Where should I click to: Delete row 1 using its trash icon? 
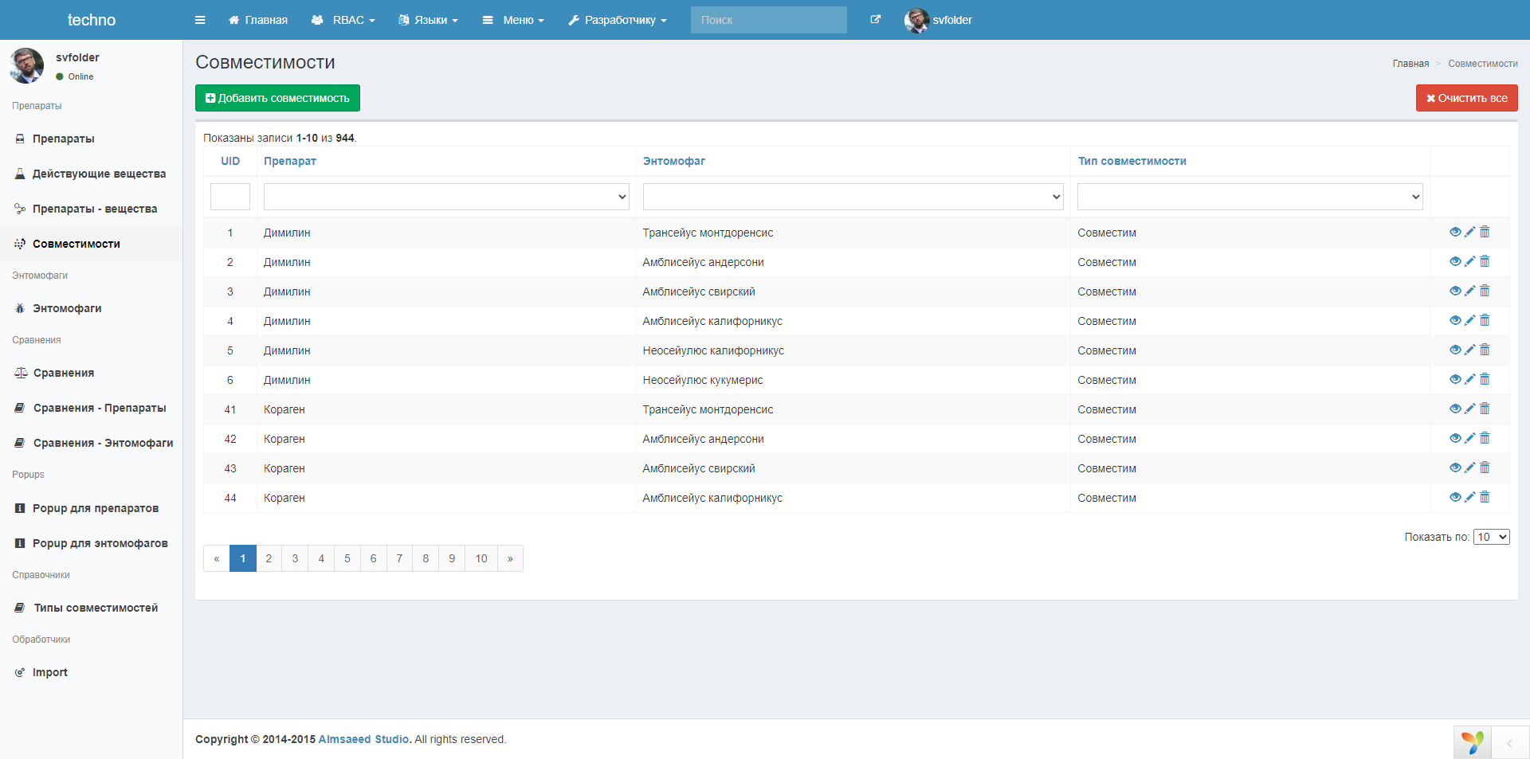(1485, 233)
